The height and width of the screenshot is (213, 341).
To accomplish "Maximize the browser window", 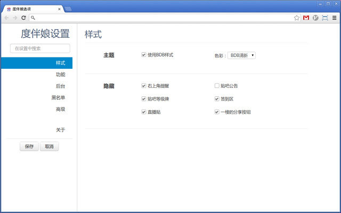I will click(328, 4).
